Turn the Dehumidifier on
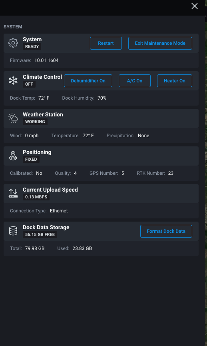Viewport: 207px width, 346px height. pyautogui.click(x=88, y=81)
